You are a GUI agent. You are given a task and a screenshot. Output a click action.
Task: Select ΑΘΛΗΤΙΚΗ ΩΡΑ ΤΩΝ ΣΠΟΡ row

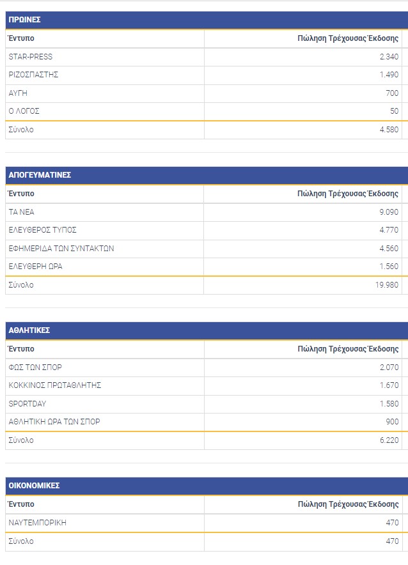[54, 422]
